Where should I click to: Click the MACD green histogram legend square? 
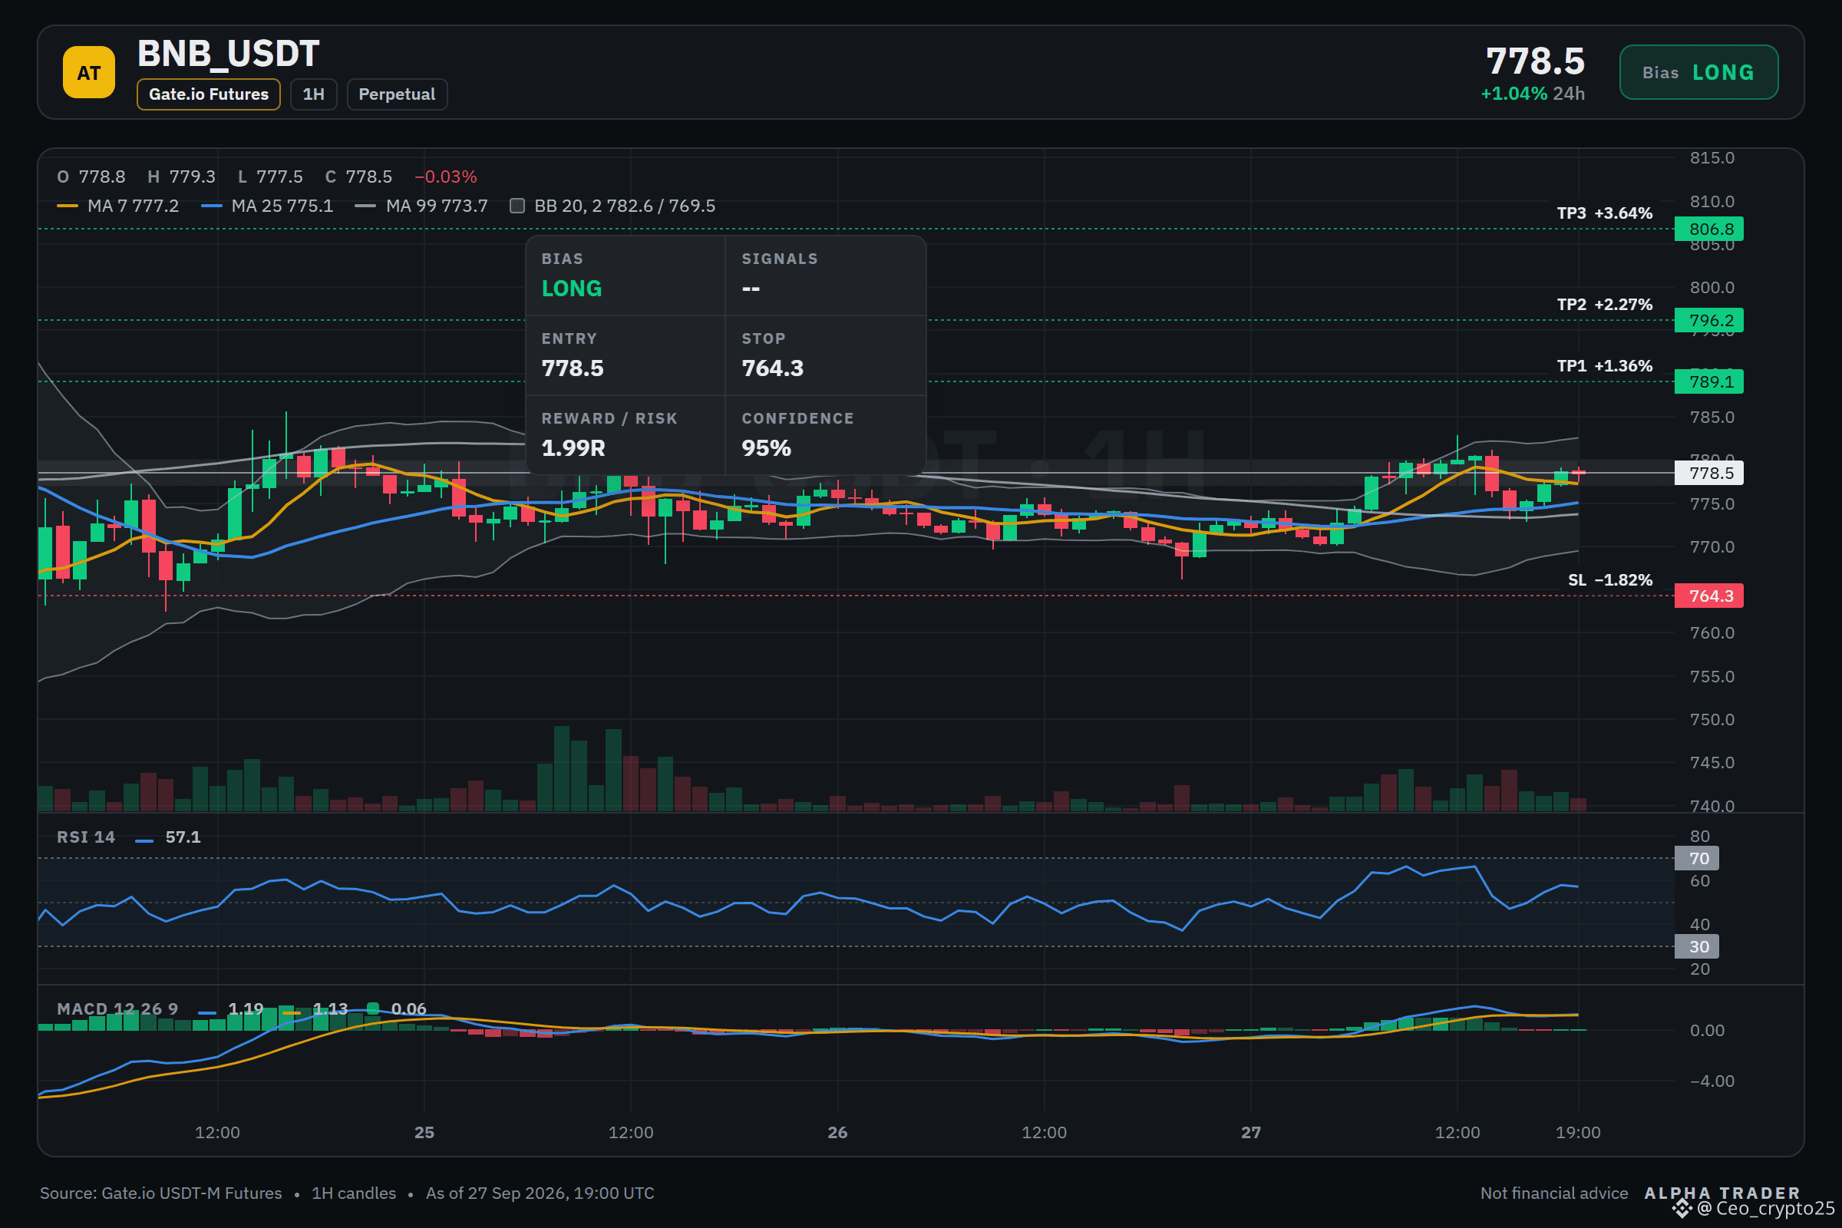[x=373, y=1008]
